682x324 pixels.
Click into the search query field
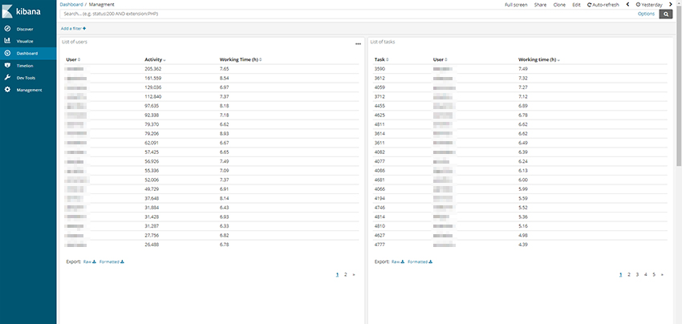point(345,14)
